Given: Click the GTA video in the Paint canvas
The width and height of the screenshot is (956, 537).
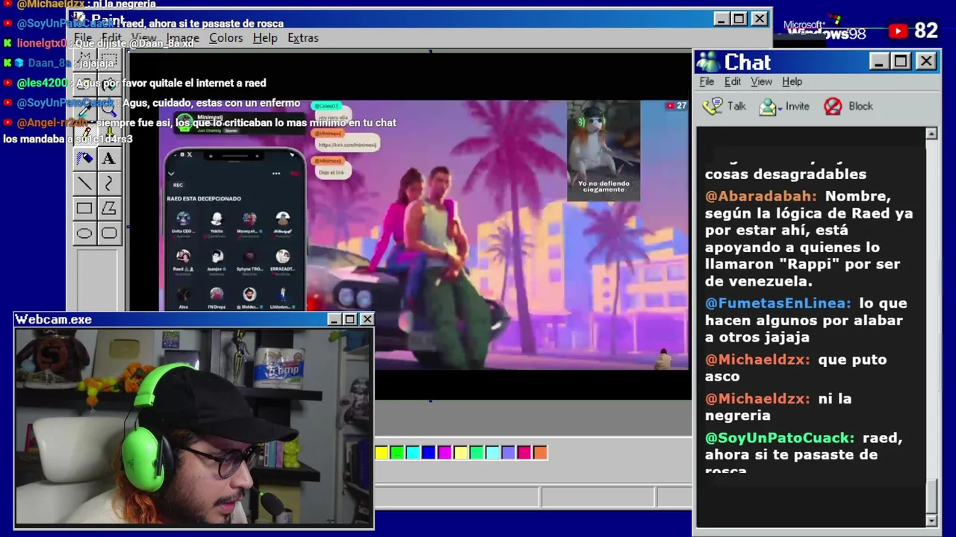Looking at the screenshot, I should click(x=423, y=235).
